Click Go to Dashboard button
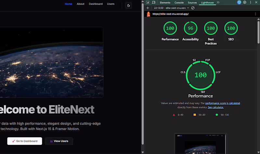This screenshot has width=260, height=154. (25, 141)
